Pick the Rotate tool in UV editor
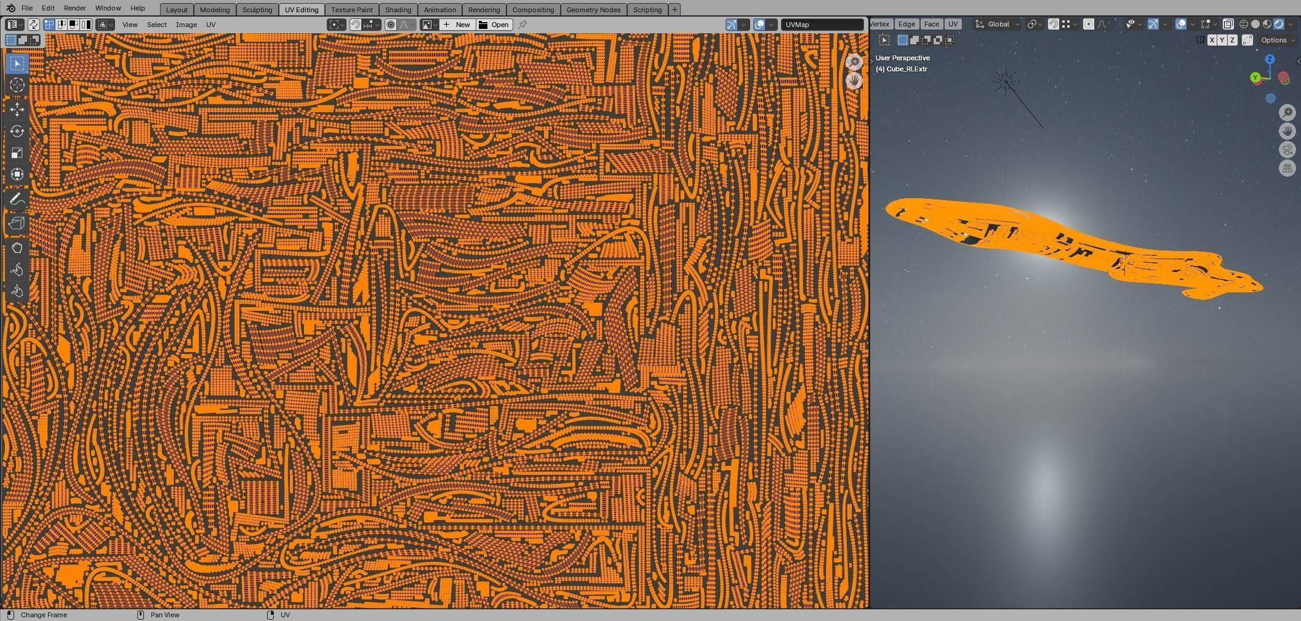1301x621 pixels. click(x=17, y=131)
